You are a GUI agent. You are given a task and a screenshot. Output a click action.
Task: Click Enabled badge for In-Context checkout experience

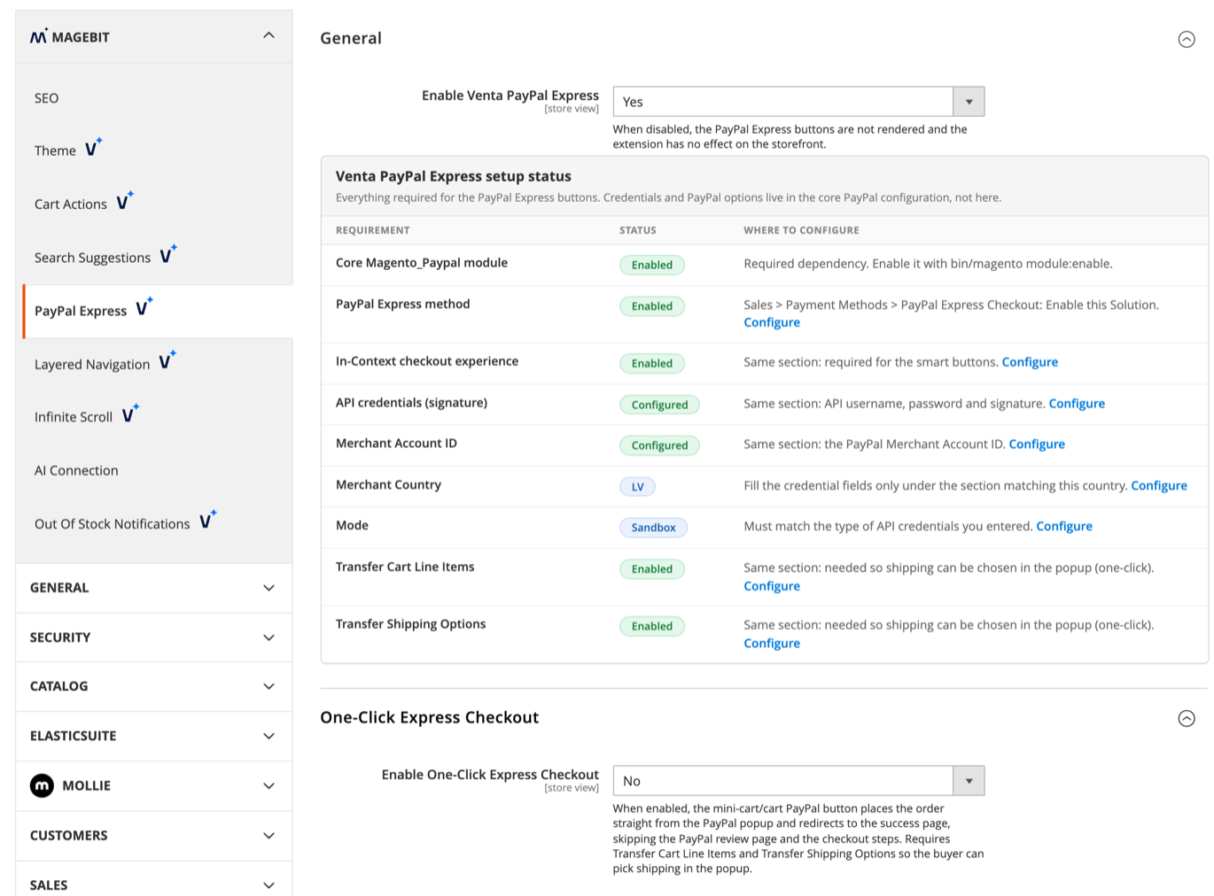(x=652, y=363)
